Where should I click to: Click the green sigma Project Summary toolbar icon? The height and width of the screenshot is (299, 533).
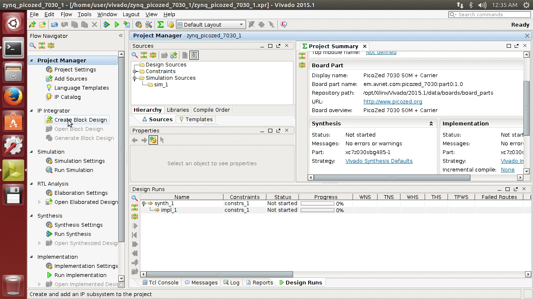coord(160,25)
